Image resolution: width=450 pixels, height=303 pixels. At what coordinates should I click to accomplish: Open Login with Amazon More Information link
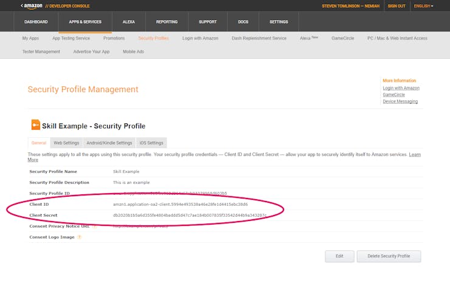(401, 88)
